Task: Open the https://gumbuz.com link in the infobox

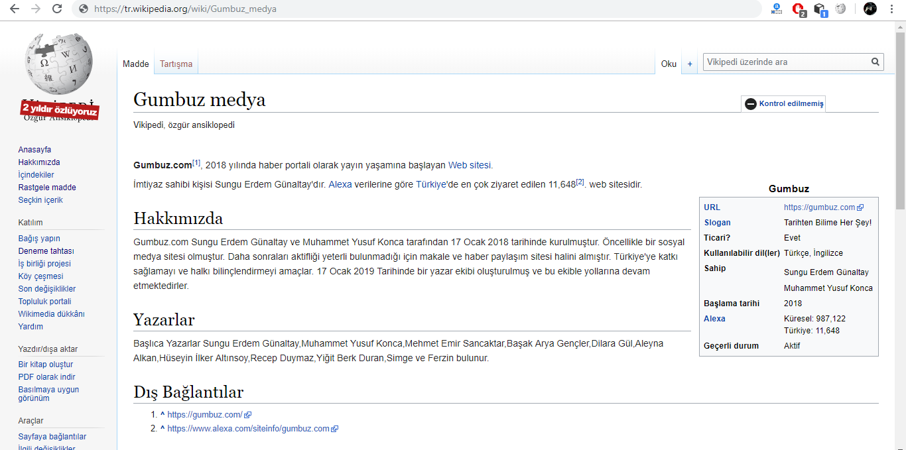Action: 820,207
